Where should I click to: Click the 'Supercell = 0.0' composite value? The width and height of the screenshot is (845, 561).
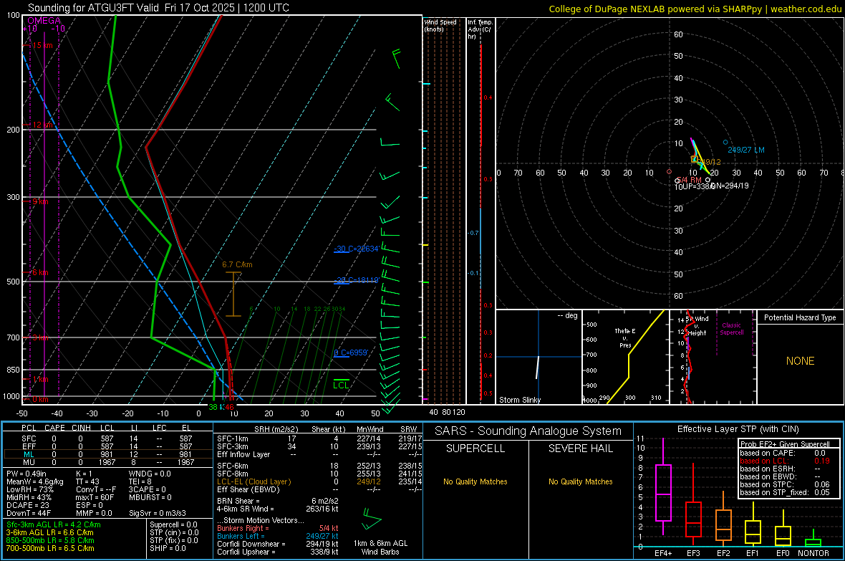(x=173, y=524)
